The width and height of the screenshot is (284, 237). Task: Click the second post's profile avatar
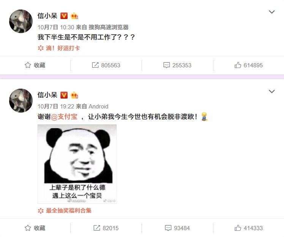point(21,100)
